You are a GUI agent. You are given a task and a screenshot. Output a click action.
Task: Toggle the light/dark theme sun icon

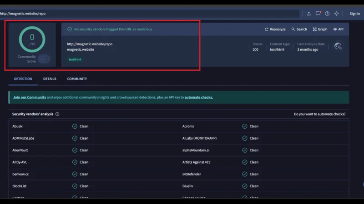(x=336, y=14)
